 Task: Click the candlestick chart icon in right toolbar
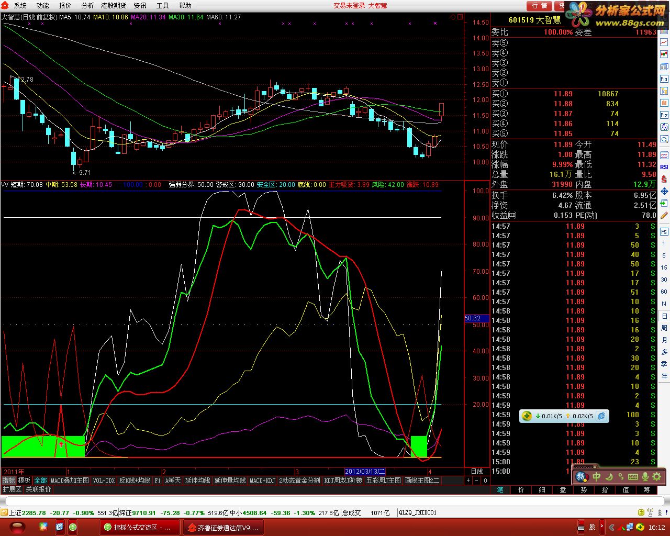664,53
